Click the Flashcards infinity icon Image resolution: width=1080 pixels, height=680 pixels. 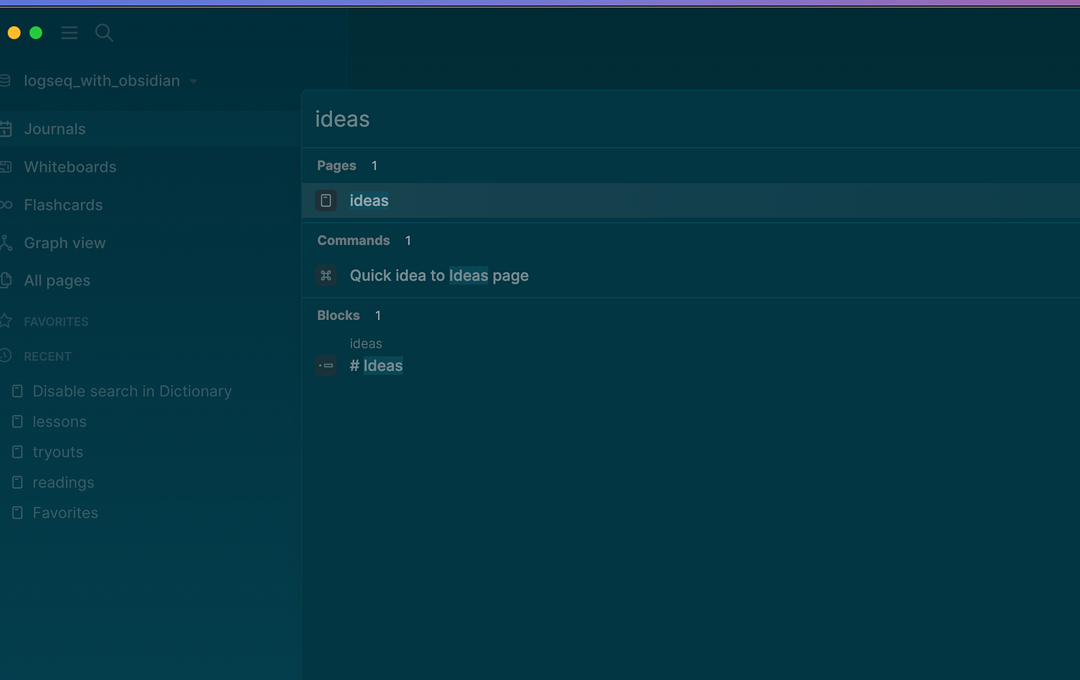click(x=5, y=205)
